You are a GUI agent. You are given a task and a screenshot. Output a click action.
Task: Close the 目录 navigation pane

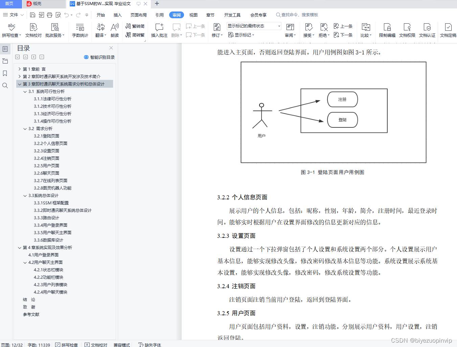[x=111, y=48]
